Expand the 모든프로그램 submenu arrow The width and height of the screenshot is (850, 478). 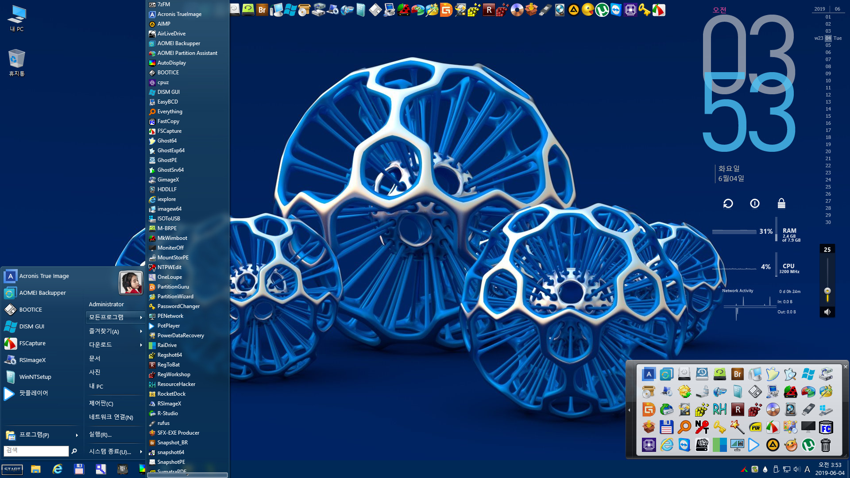click(x=141, y=317)
